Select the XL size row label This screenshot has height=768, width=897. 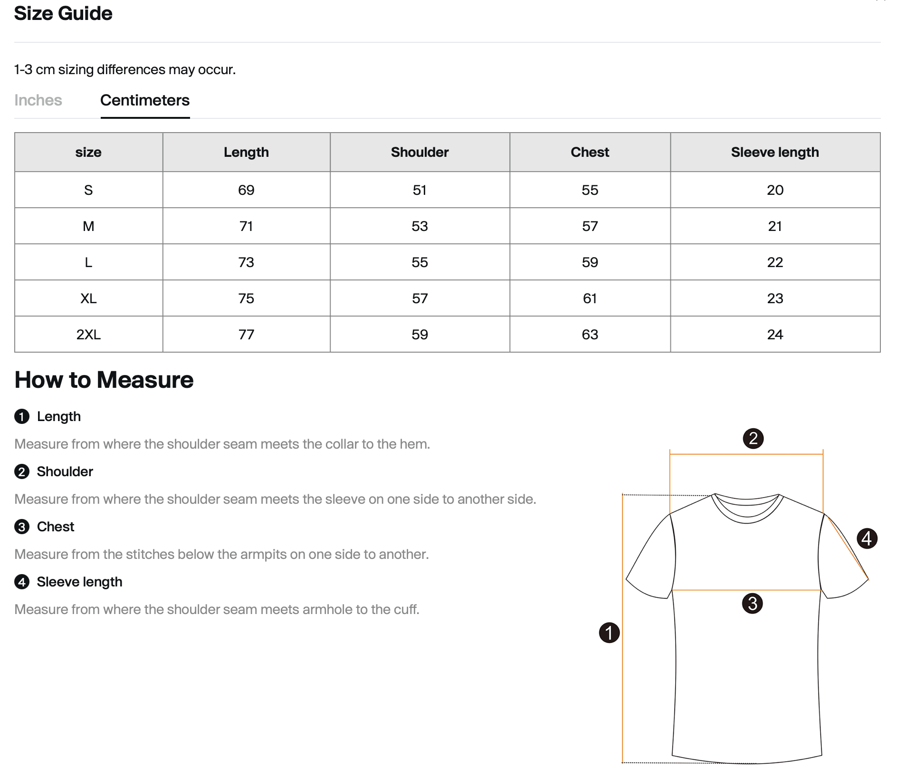pyautogui.click(x=88, y=298)
